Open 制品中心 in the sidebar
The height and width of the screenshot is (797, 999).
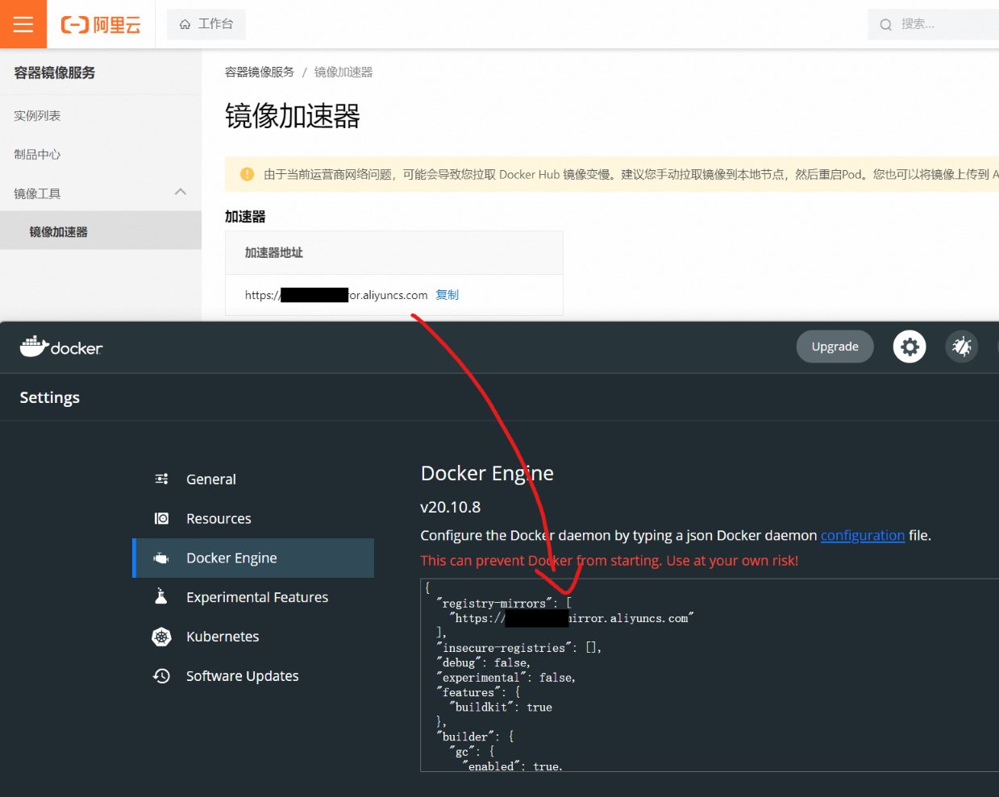click(x=37, y=155)
